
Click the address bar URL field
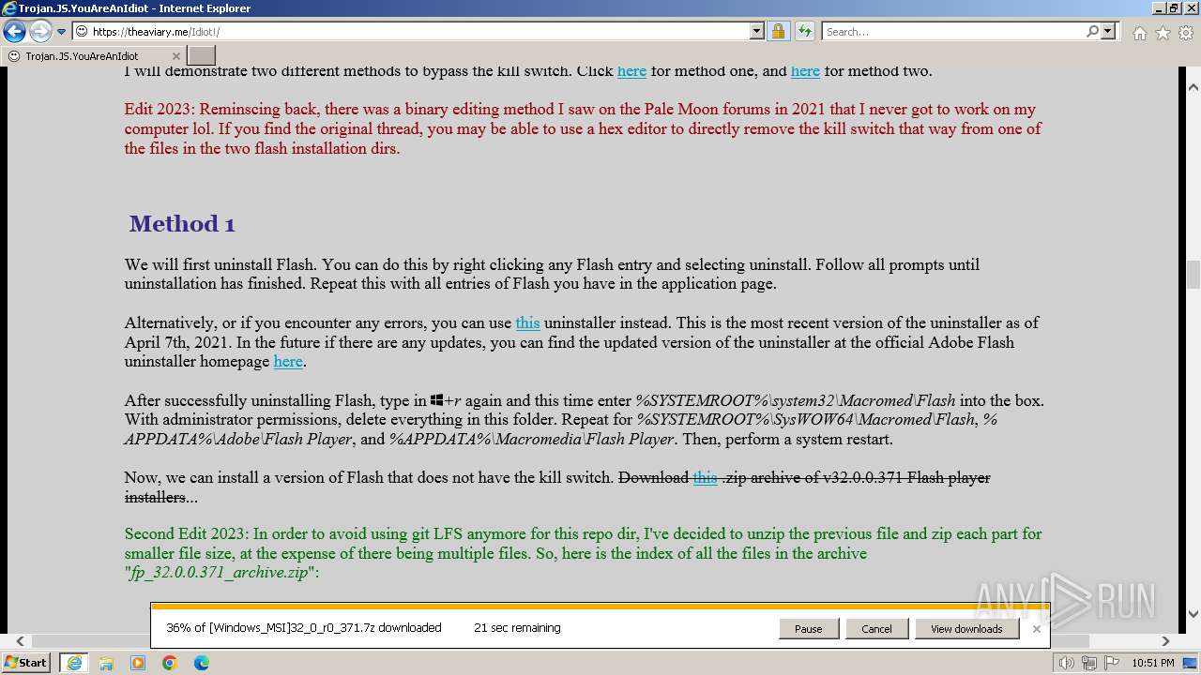click(x=419, y=31)
